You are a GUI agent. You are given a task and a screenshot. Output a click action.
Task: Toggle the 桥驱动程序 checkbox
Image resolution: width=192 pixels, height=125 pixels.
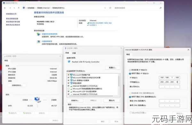[68, 83]
